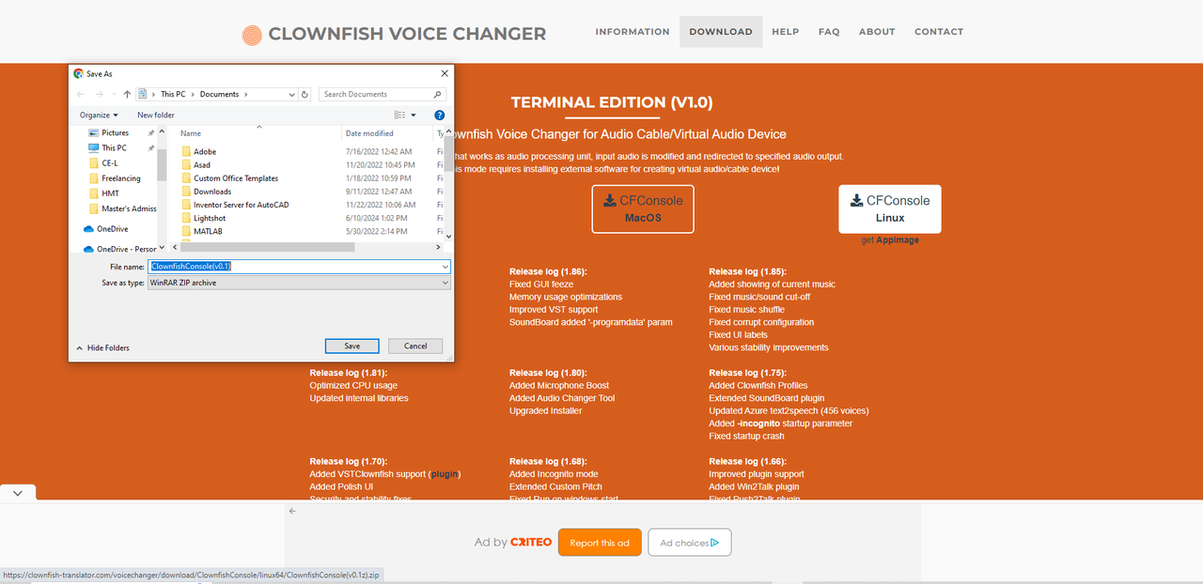Screen dimensions: 1203x584
Task: Open the CONTACT nav tab
Action: pyautogui.click(x=939, y=32)
